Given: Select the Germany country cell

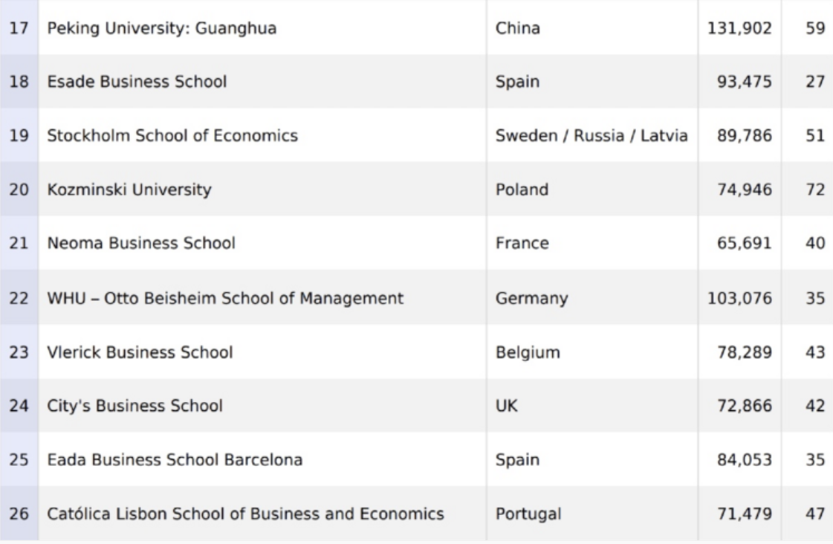Looking at the screenshot, I should (x=532, y=299).
